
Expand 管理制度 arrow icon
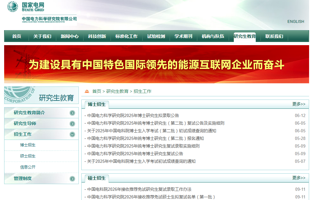[72, 179]
